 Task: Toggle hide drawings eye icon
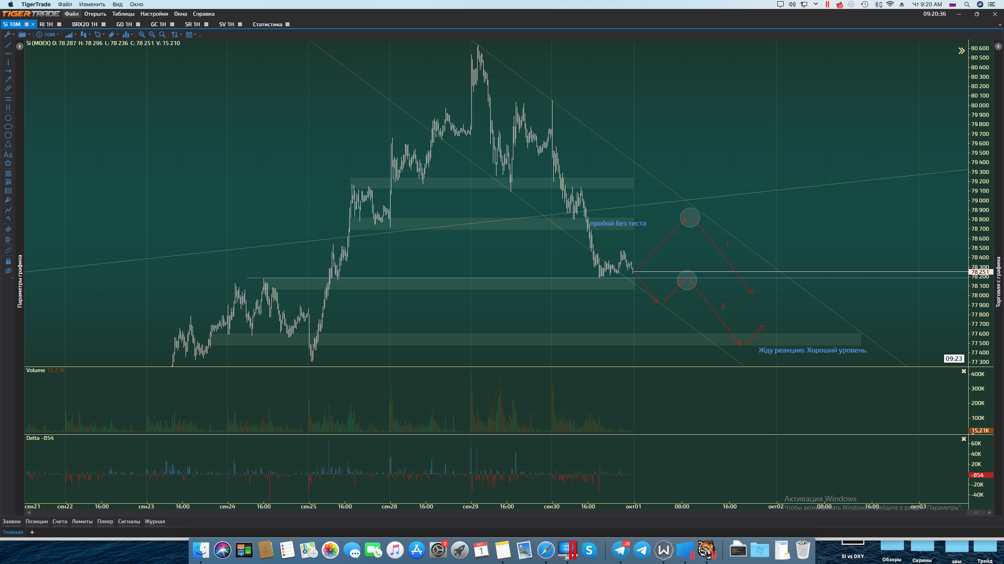coord(8,271)
